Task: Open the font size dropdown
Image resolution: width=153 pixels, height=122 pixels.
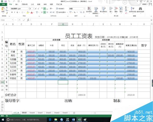Action: (33, 9)
